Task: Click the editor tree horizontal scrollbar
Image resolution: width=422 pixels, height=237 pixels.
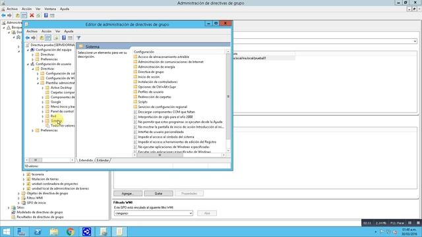Action: pos(49,160)
